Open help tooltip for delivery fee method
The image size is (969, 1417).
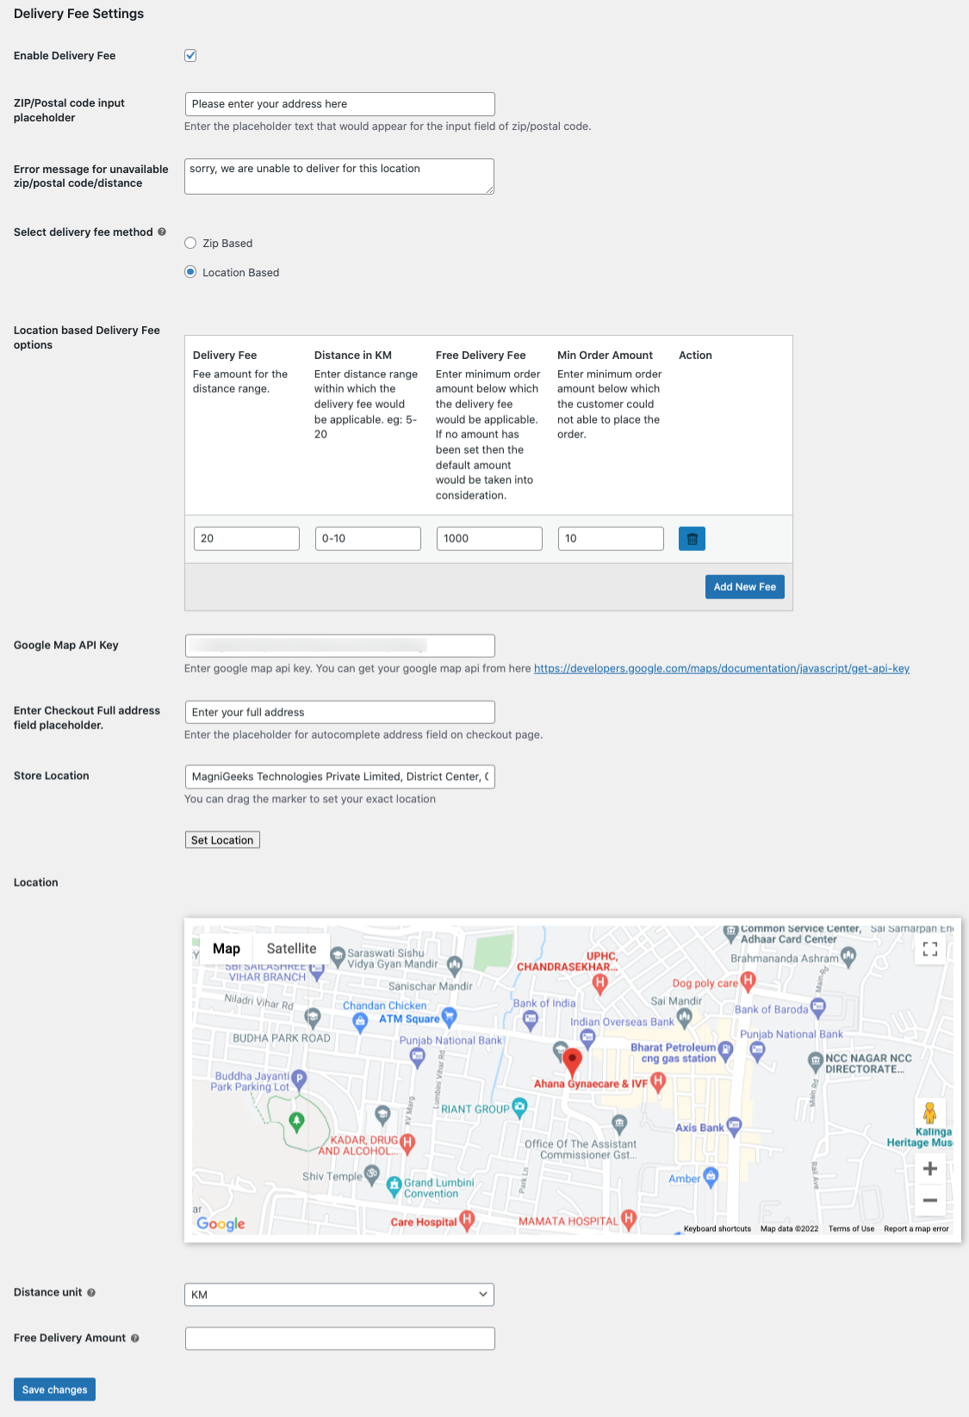pyautogui.click(x=162, y=232)
